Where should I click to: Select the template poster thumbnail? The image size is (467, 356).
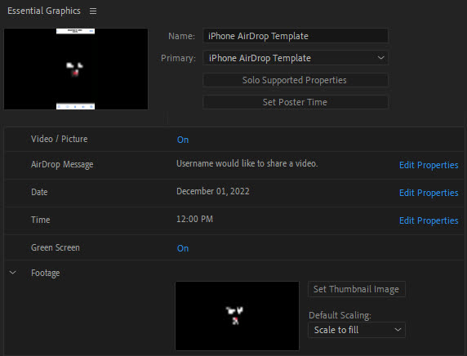point(76,69)
